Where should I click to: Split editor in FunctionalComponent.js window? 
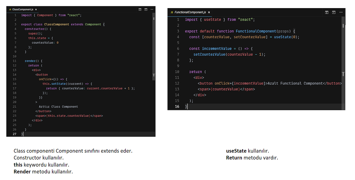click(327, 12)
